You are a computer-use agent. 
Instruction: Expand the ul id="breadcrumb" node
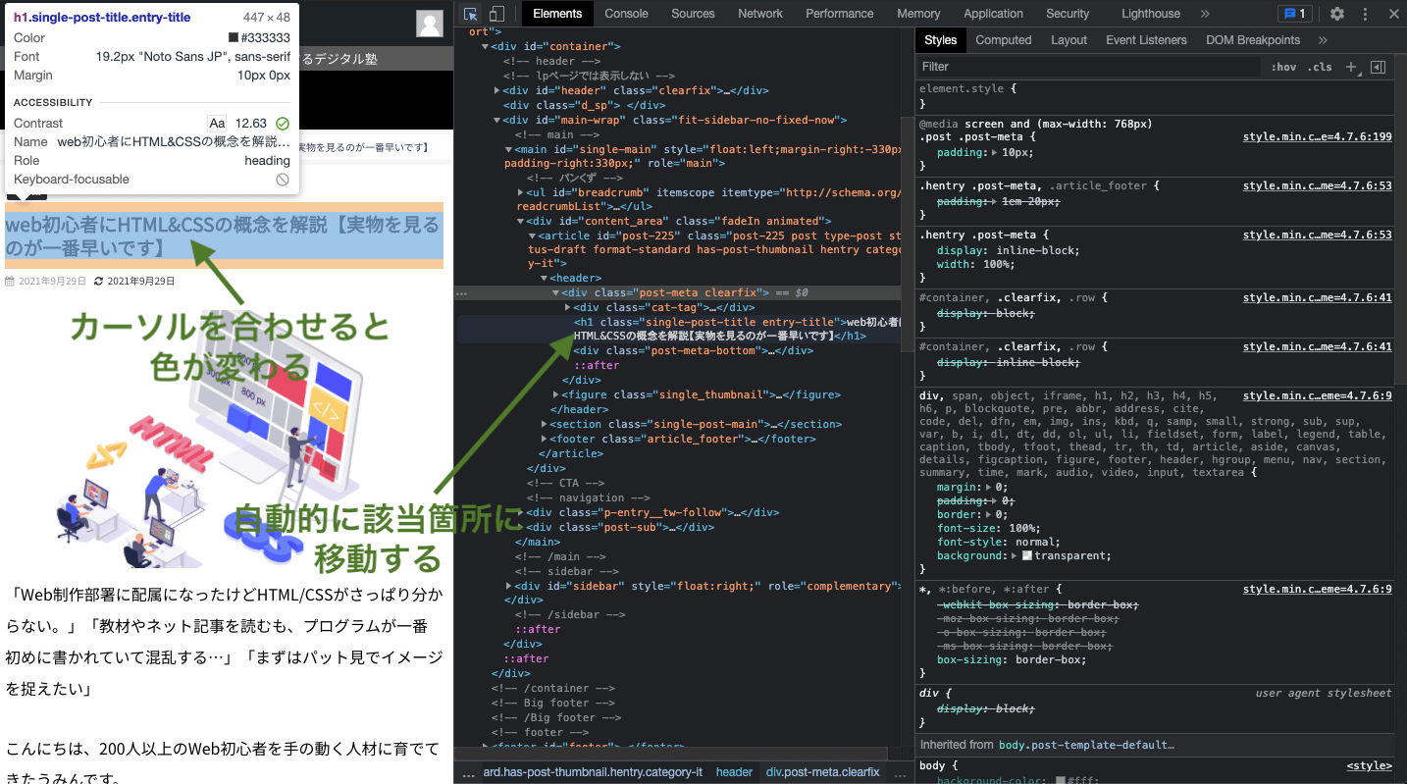pyautogui.click(x=521, y=193)
